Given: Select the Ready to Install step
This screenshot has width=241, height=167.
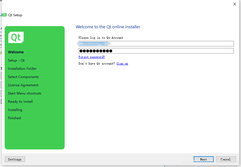Looking at the screenshot, I should pyautogui.click(x=20, y=102).
